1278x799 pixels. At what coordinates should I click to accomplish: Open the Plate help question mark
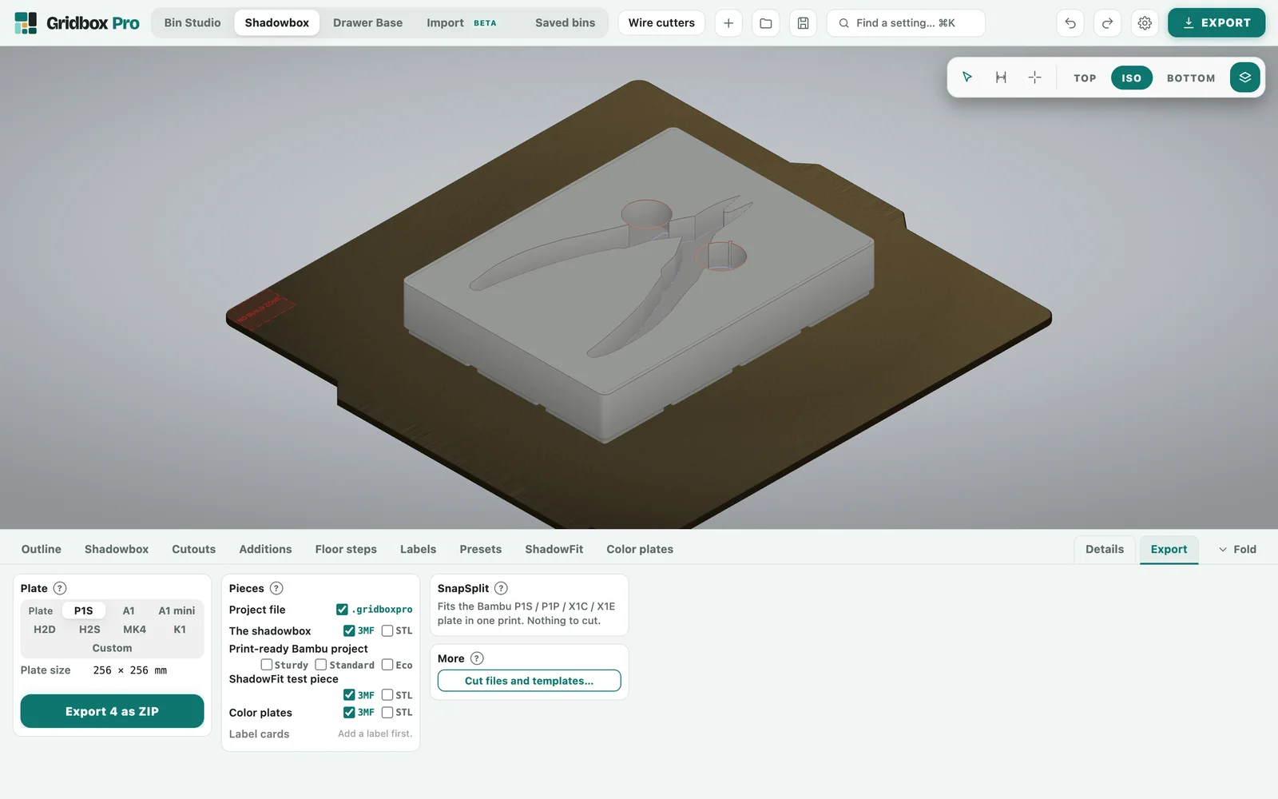click(60, 588)
